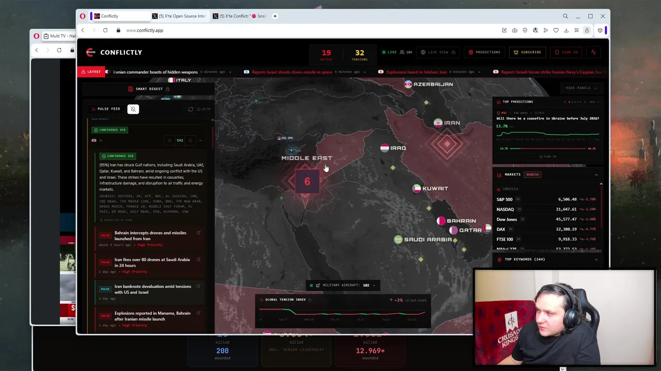The height and width of the screenshot is (371, 661).
Task: Click the browser search icon in title bar
Action: tap(565, 16)
